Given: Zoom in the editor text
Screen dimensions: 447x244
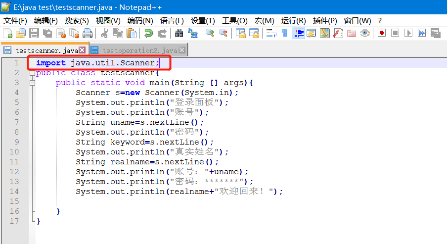Looking at the screenshot, I should click(210, 33).
